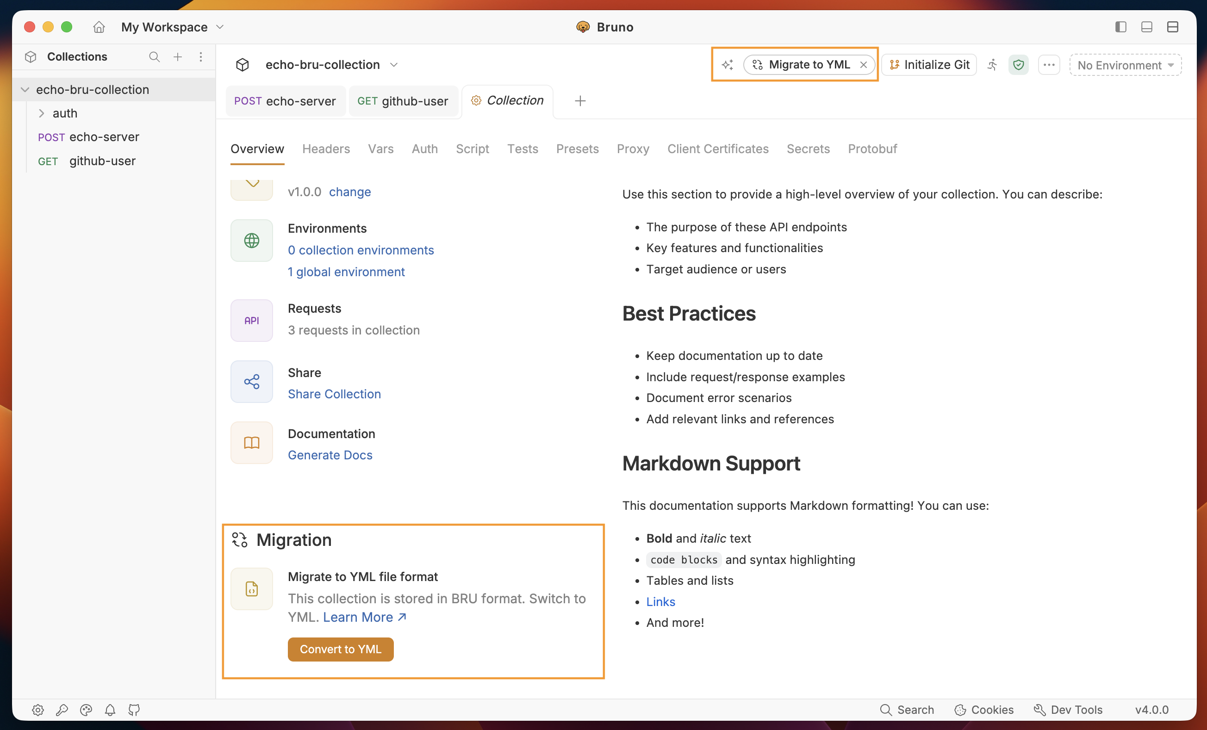1207x730 pixels.
Task: Click the collection cube icon beside echo-bru-collection title
Action: (x=243, y=65)
